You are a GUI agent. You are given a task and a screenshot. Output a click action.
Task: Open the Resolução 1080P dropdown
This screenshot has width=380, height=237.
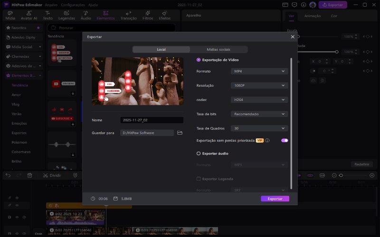coord(259,85)
